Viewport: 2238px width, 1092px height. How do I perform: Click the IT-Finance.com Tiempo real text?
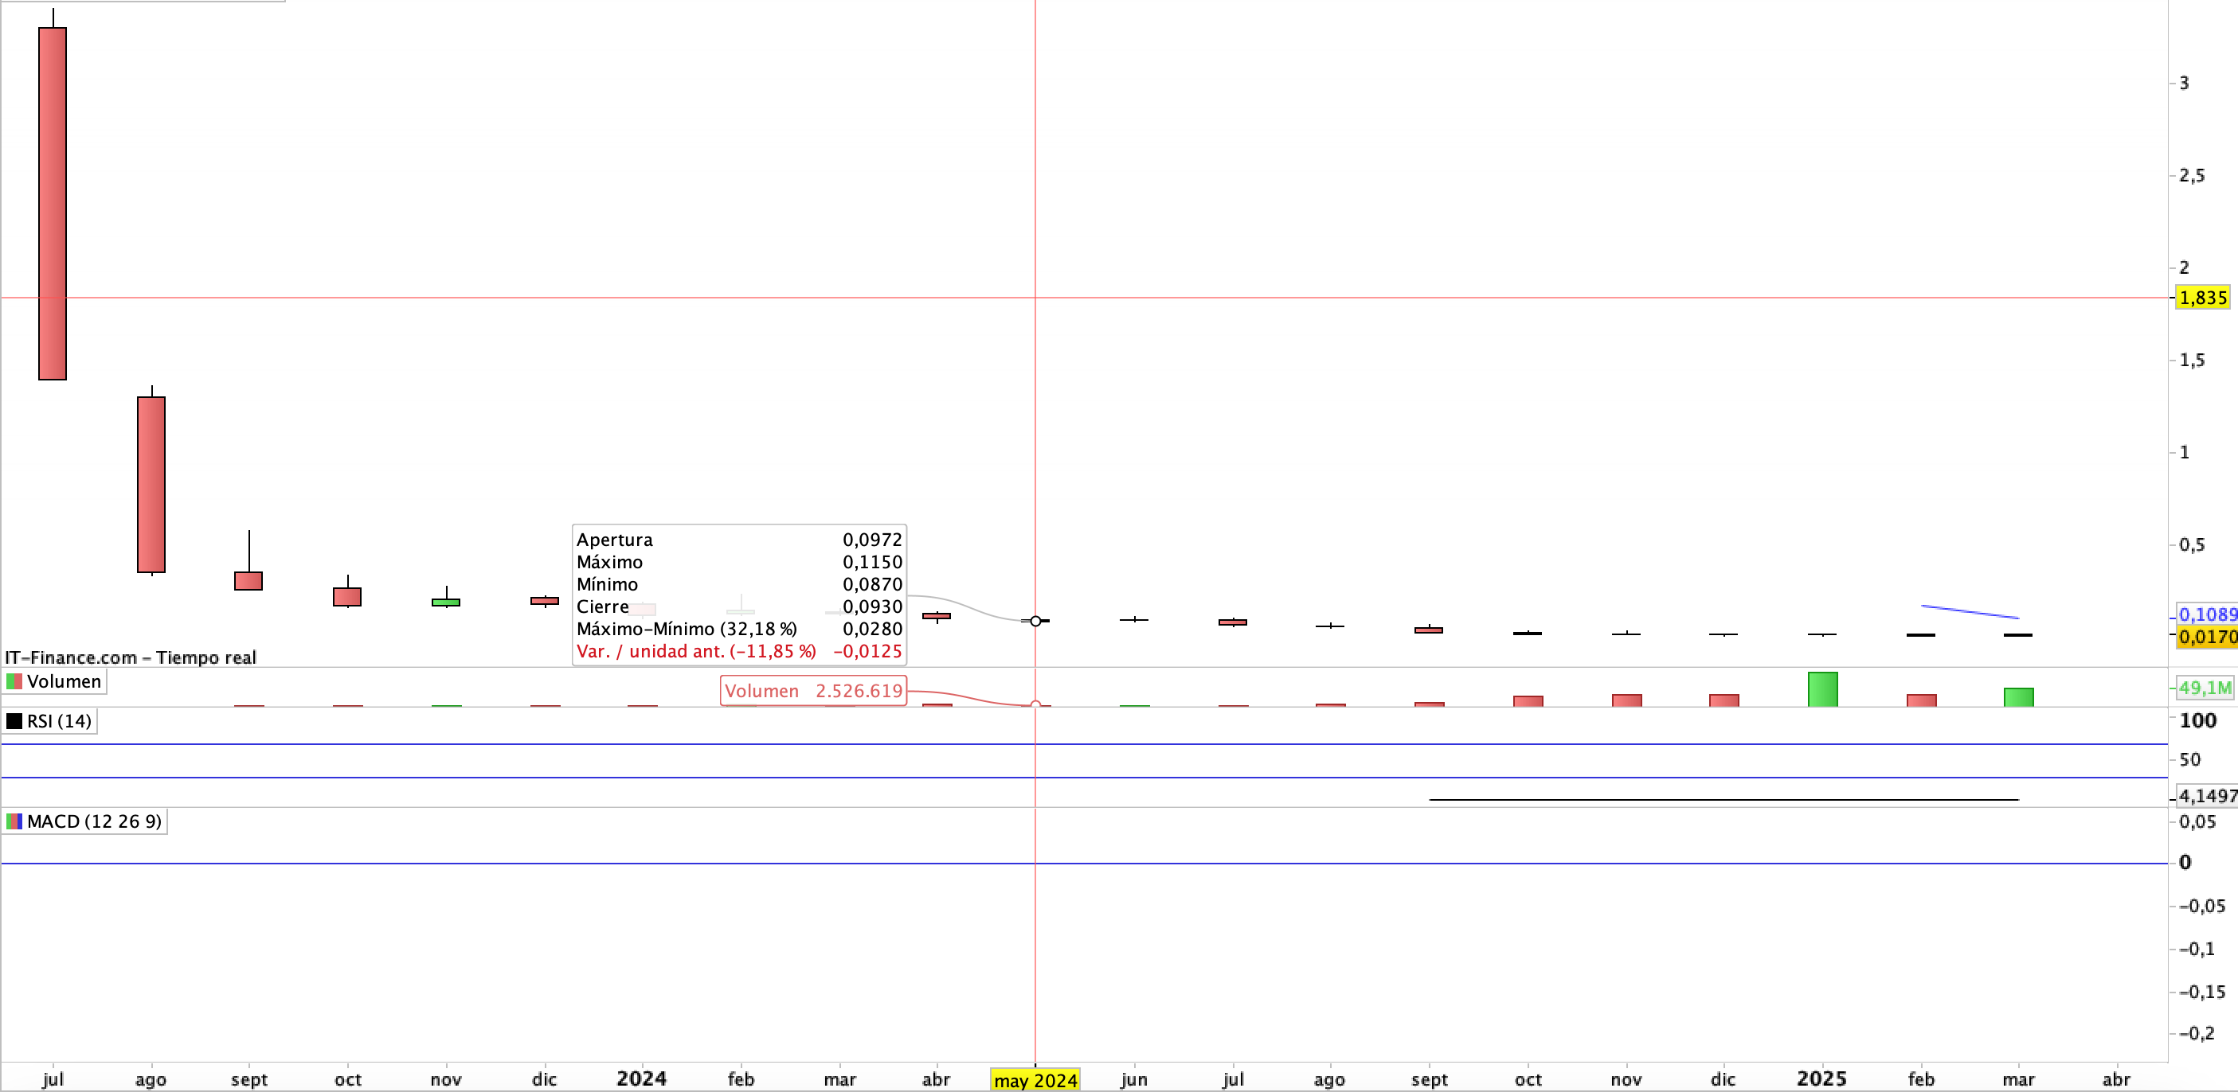[131, 657]
